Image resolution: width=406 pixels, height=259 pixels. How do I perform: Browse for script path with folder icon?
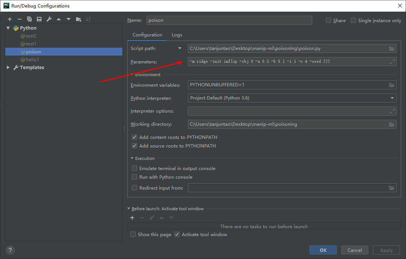coord(392,48)
